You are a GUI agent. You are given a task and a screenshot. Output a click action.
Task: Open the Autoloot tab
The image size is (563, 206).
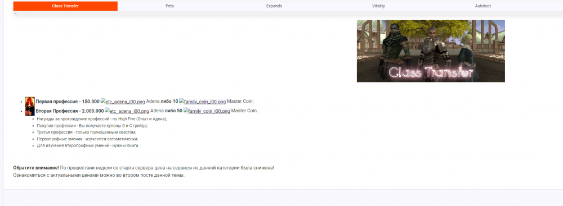pos(483,6)
